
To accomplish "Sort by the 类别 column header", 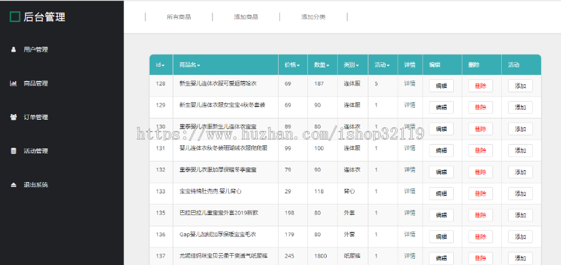I will coord(352,65).
